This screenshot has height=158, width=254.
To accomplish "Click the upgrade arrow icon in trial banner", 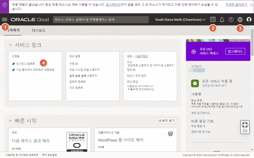I will click(5, 5).
